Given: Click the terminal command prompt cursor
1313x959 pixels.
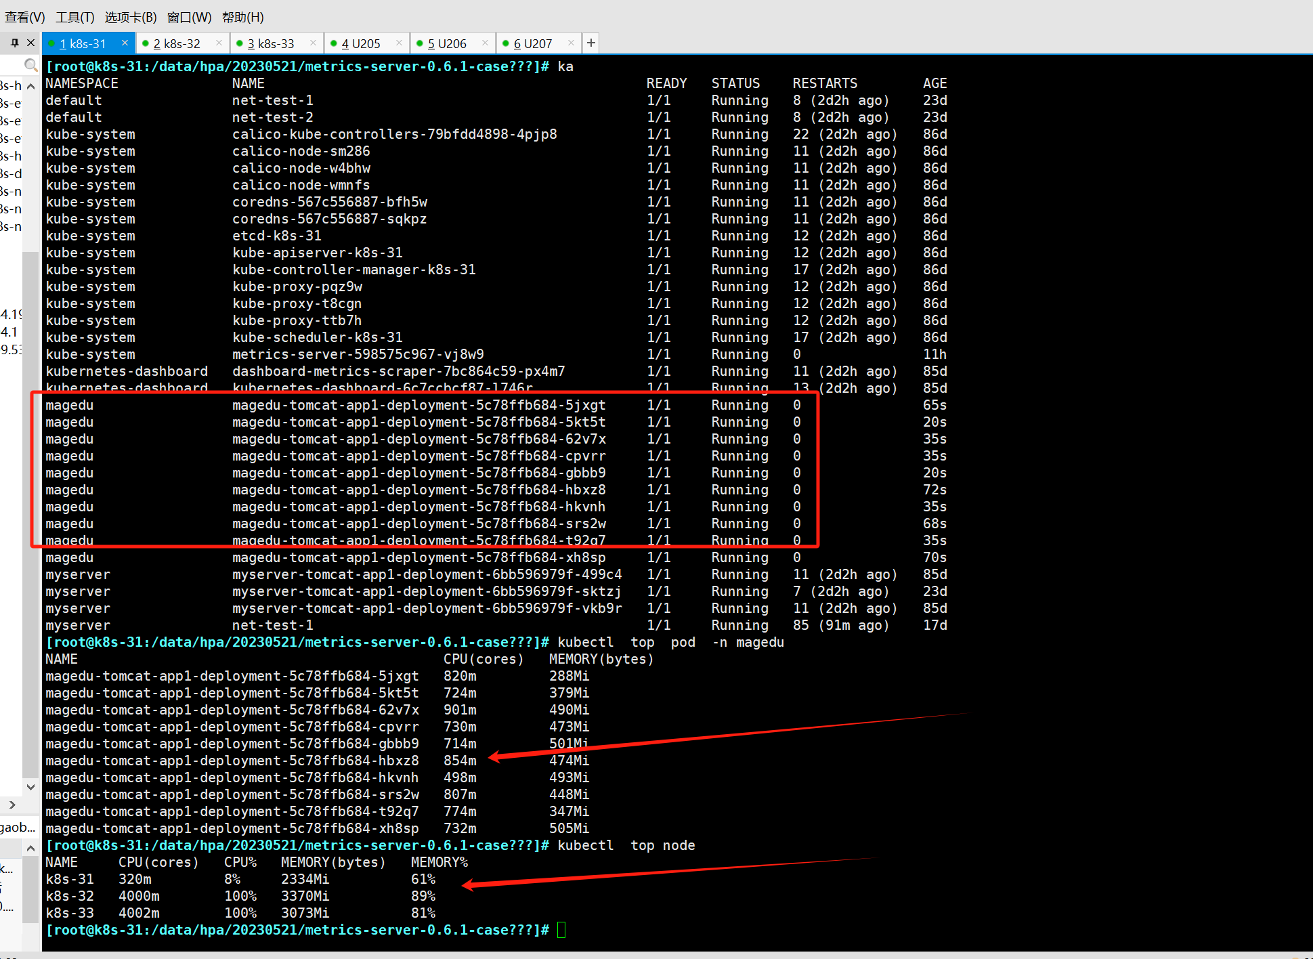Looking at the screenshot, I should point(561,930).
